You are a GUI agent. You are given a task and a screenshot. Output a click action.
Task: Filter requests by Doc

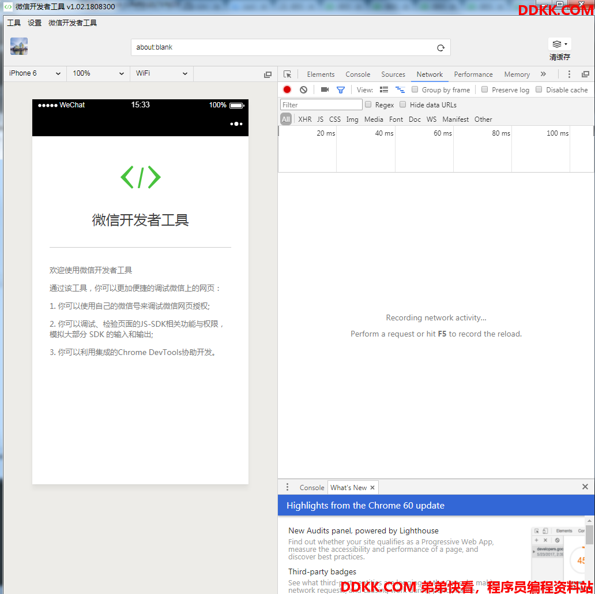pos(415,119)
